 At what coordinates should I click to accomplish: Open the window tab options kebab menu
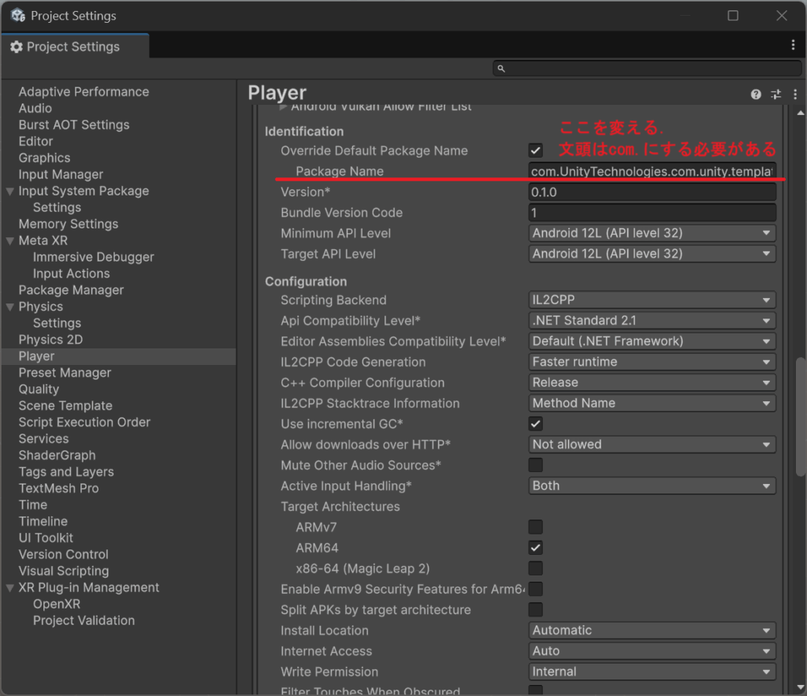pos(793,45)
